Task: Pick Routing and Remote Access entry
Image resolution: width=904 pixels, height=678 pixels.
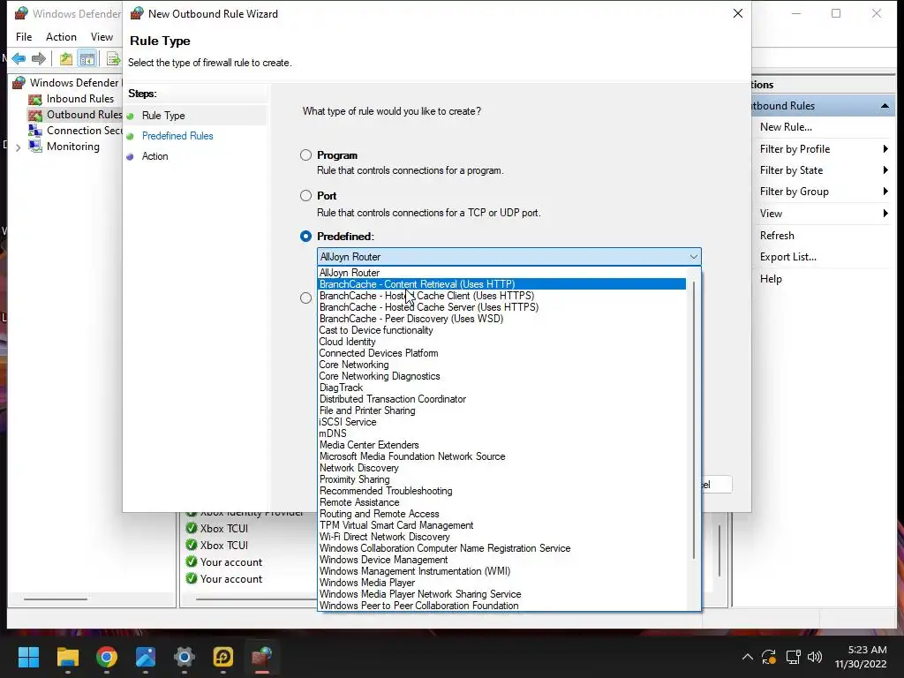Action: (502, 514)
